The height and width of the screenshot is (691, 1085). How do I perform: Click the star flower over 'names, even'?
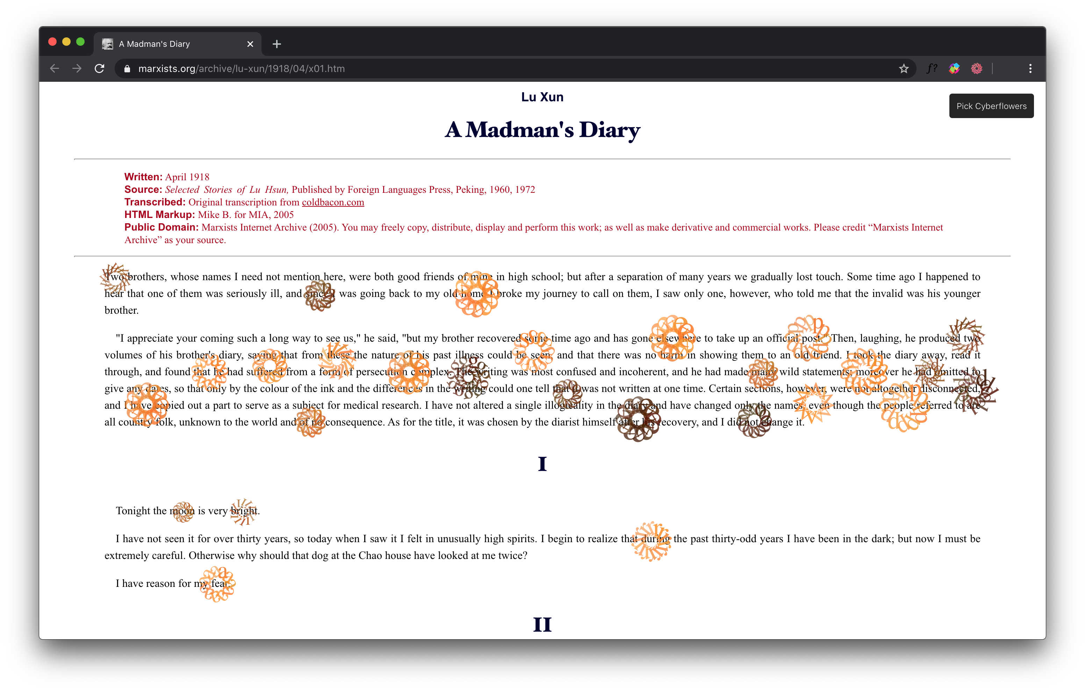813,403
